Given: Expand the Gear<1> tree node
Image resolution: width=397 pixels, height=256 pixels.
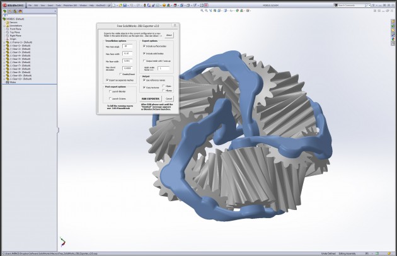Looking at the screenshot, I should pos(4,45).
